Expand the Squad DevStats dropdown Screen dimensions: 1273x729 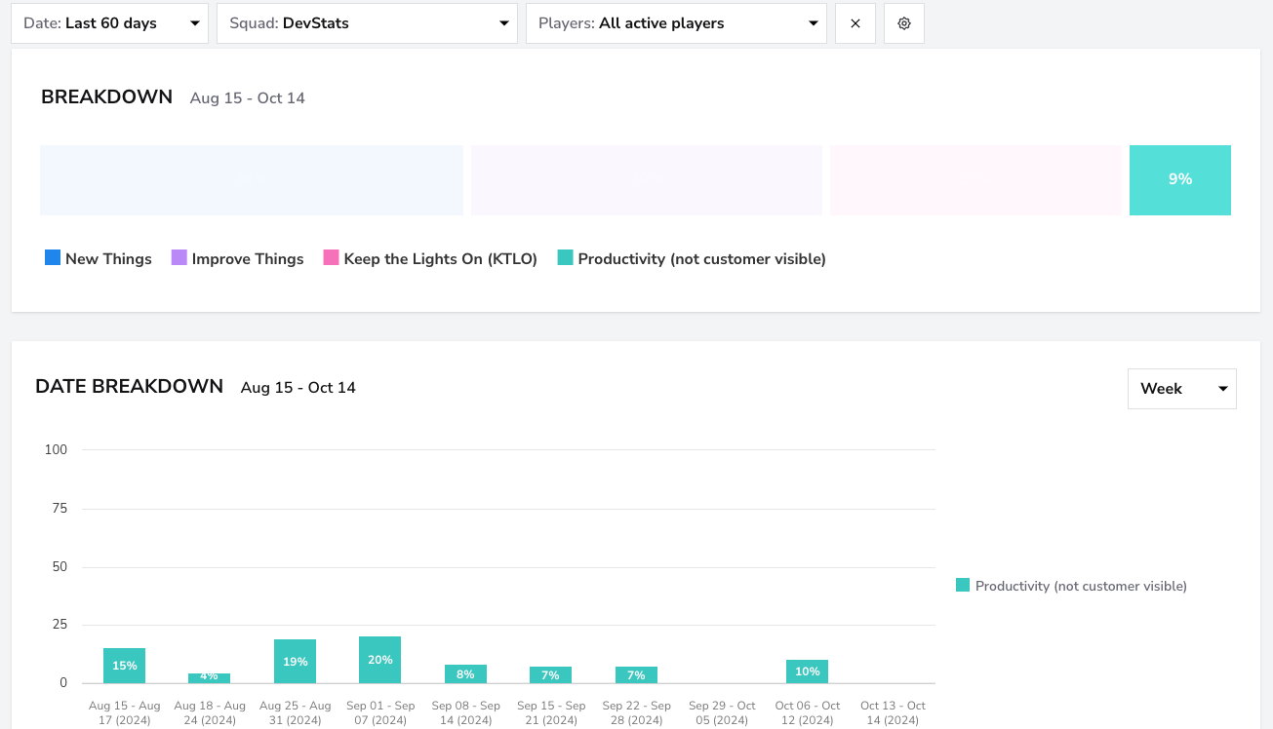[x=367, y=23]
